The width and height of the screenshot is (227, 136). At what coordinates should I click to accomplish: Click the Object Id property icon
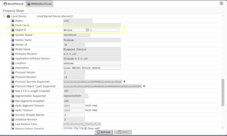(x=12, y=30)
